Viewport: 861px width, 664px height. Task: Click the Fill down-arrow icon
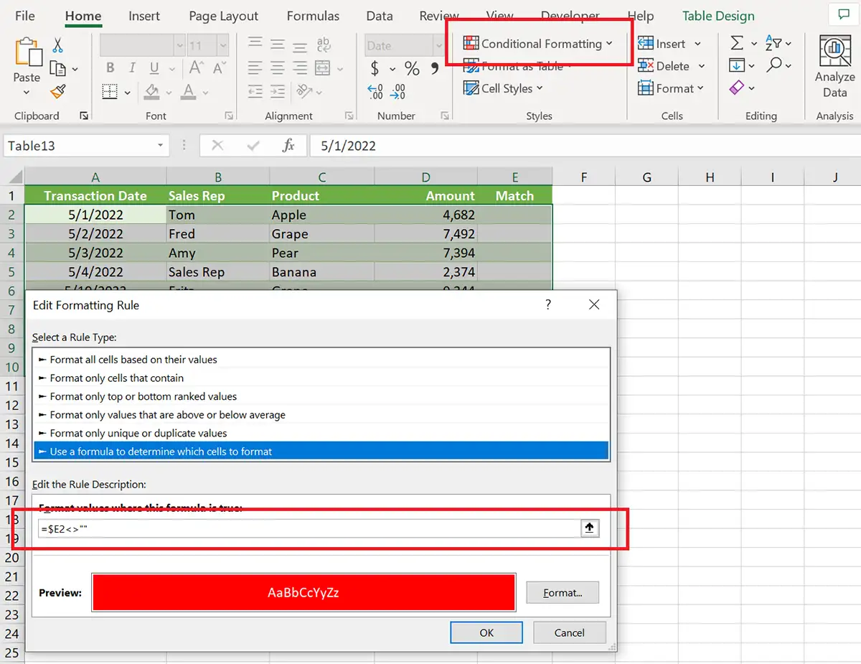tap(737, 65)
